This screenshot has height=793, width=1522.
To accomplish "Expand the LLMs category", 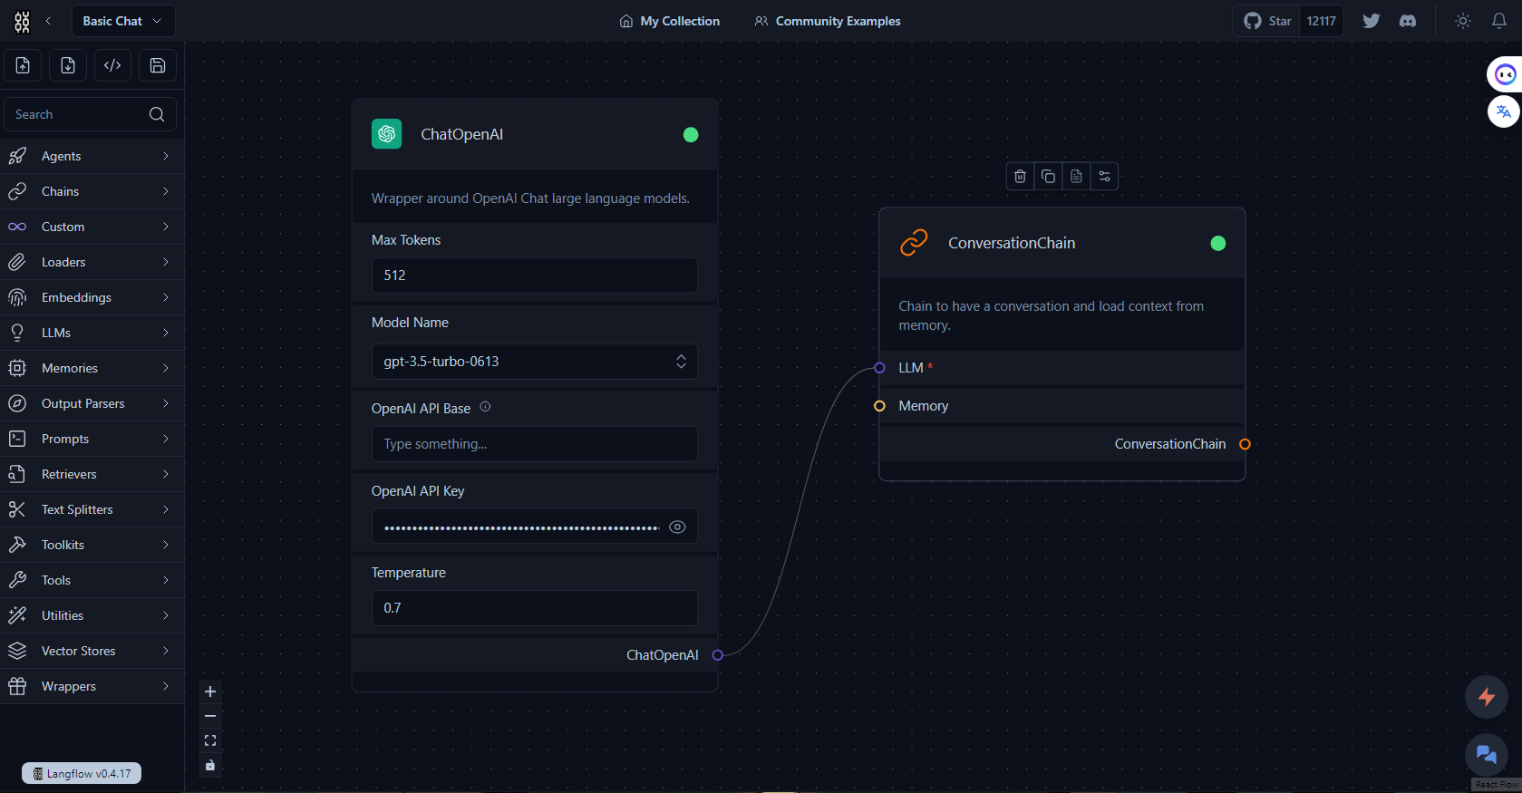I will click(92, 333).
